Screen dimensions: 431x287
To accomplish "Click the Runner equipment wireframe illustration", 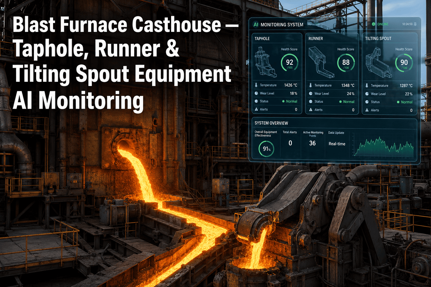I will pyautogui.click(x=321, y=63).
